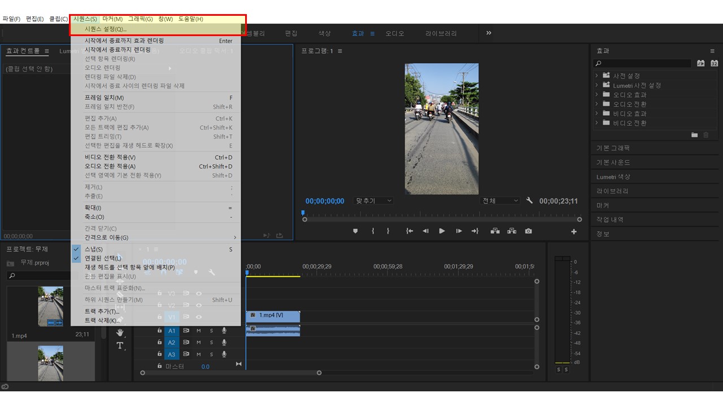Open the button editor plus icon
Viewport: 723px width, 406px height.
[574, 231]
